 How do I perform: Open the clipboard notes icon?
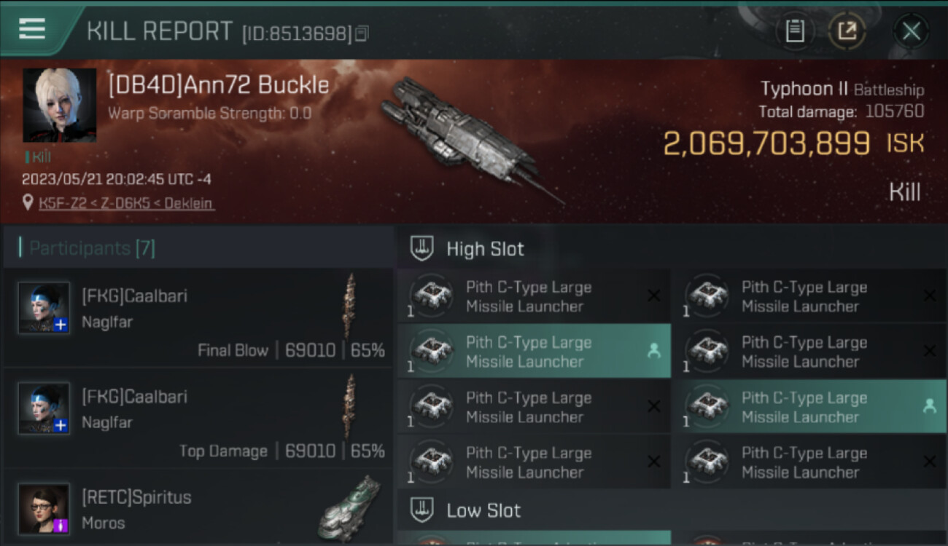coord(795,31)
